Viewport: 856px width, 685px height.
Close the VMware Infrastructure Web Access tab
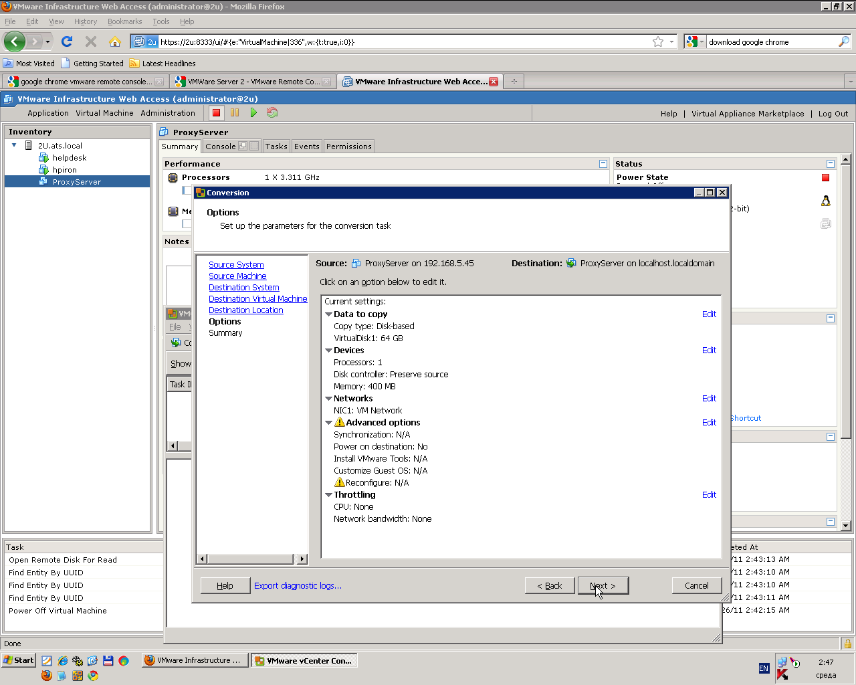[494, 82]
